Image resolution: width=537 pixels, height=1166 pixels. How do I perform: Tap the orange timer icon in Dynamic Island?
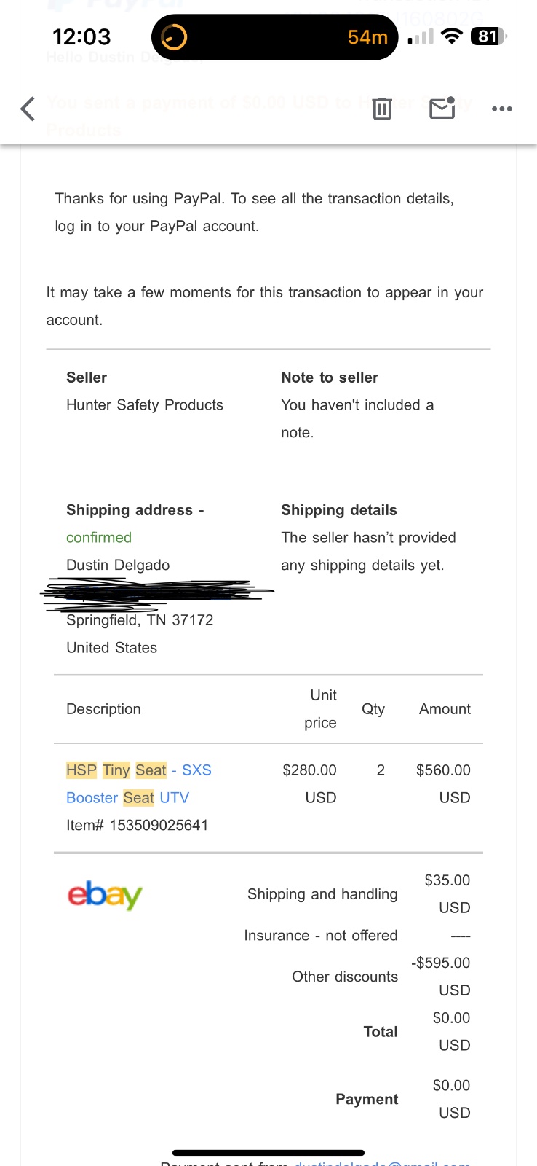(x=174, y=36)
